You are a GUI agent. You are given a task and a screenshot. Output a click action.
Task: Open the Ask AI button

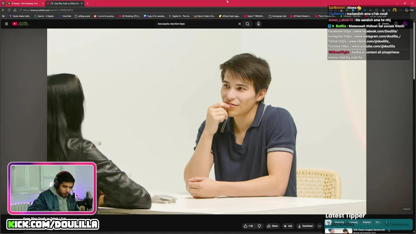288,226
